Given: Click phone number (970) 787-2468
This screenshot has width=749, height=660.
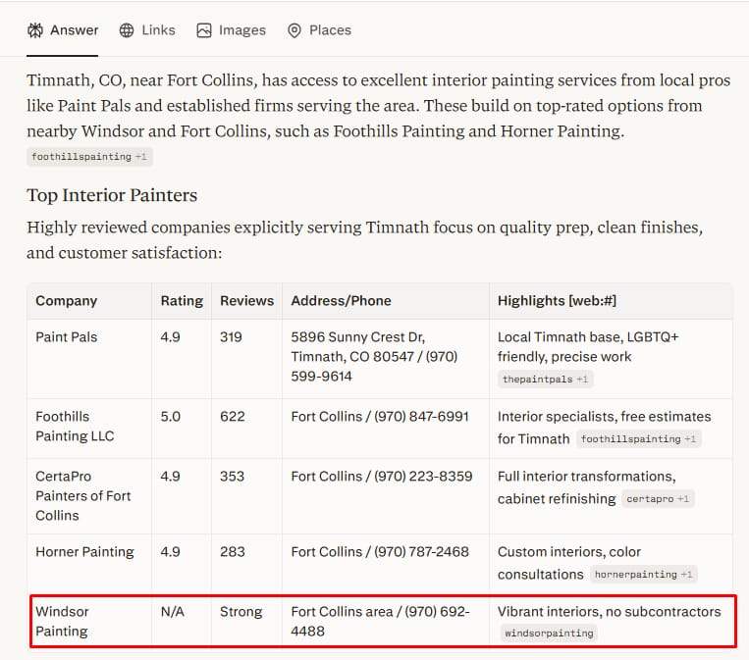Looking at the screenshot, I should coord(421,552).
